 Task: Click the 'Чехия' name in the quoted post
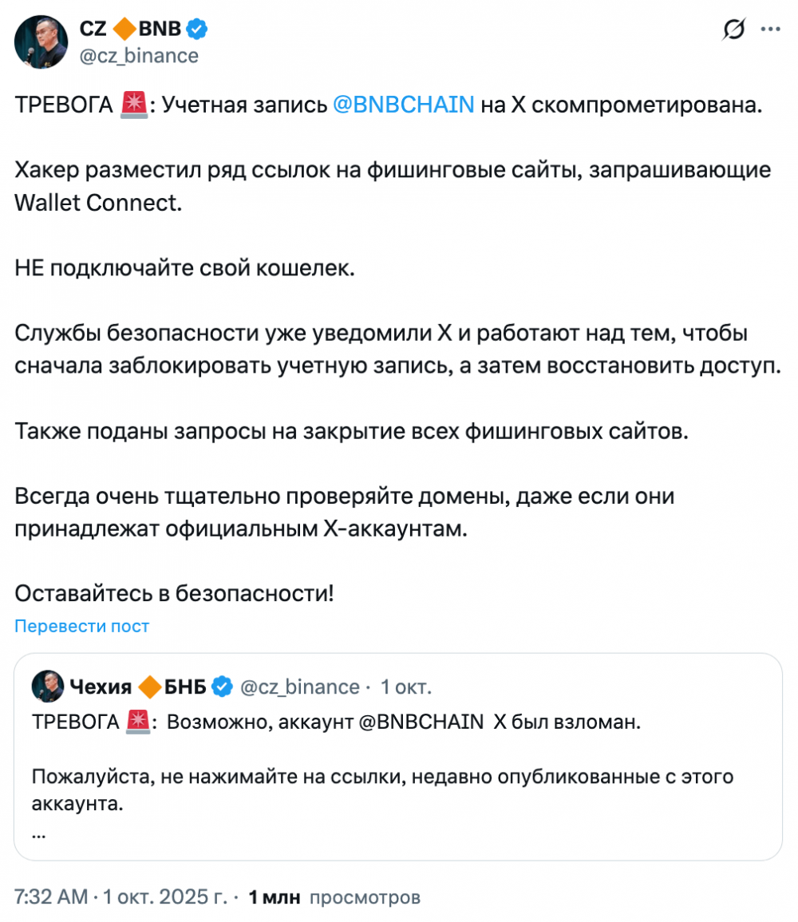[x=101, y=687]
